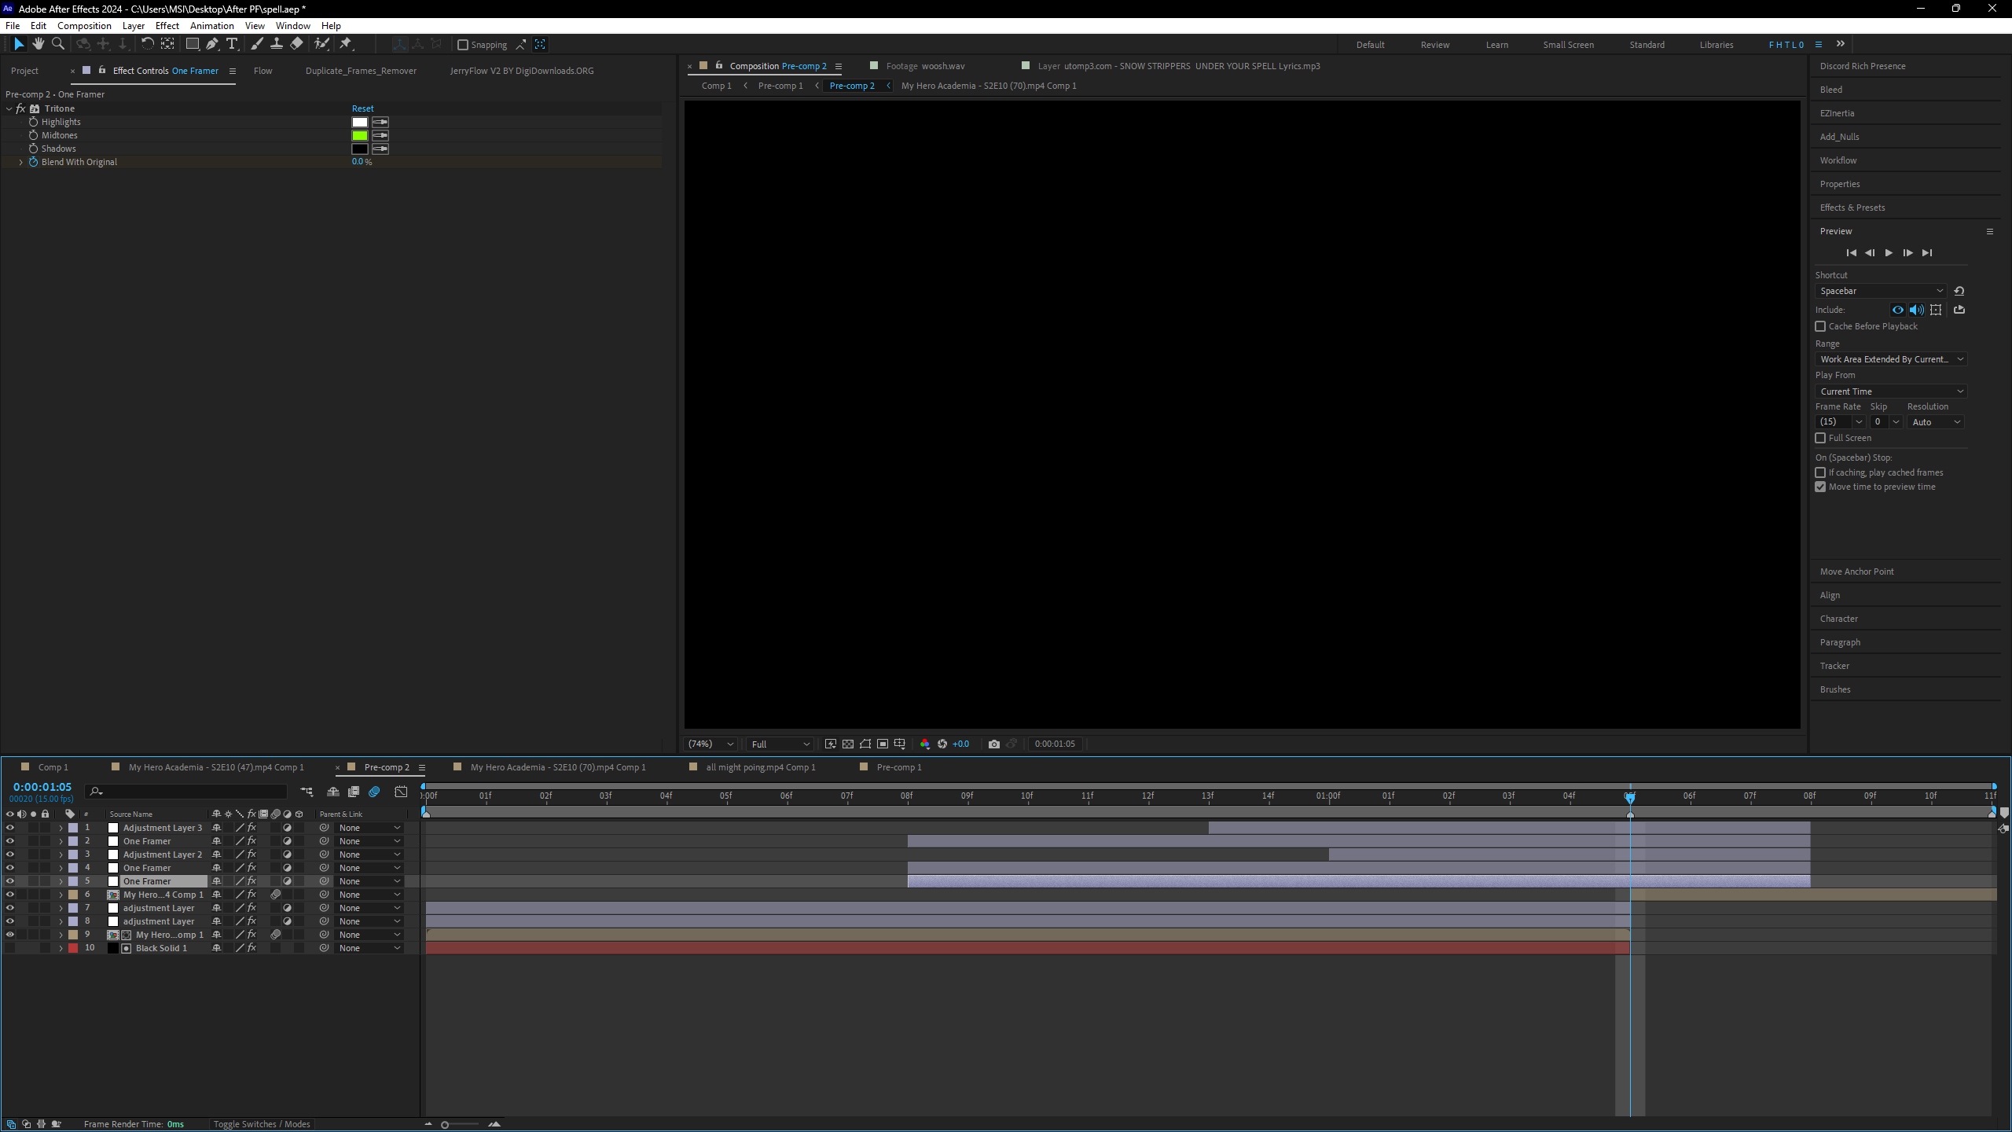Take a snapshot of the composition viewer
This screenshot has height=1132, width=2012.
[993, 743]
